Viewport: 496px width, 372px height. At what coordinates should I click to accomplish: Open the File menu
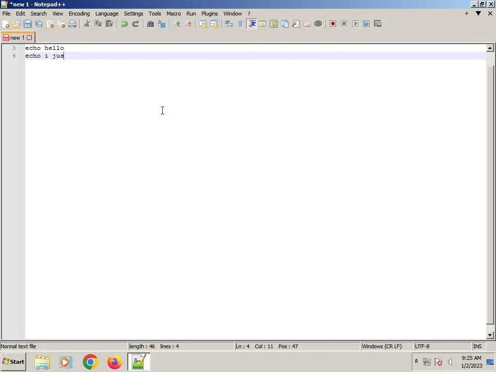pos(6,14)
